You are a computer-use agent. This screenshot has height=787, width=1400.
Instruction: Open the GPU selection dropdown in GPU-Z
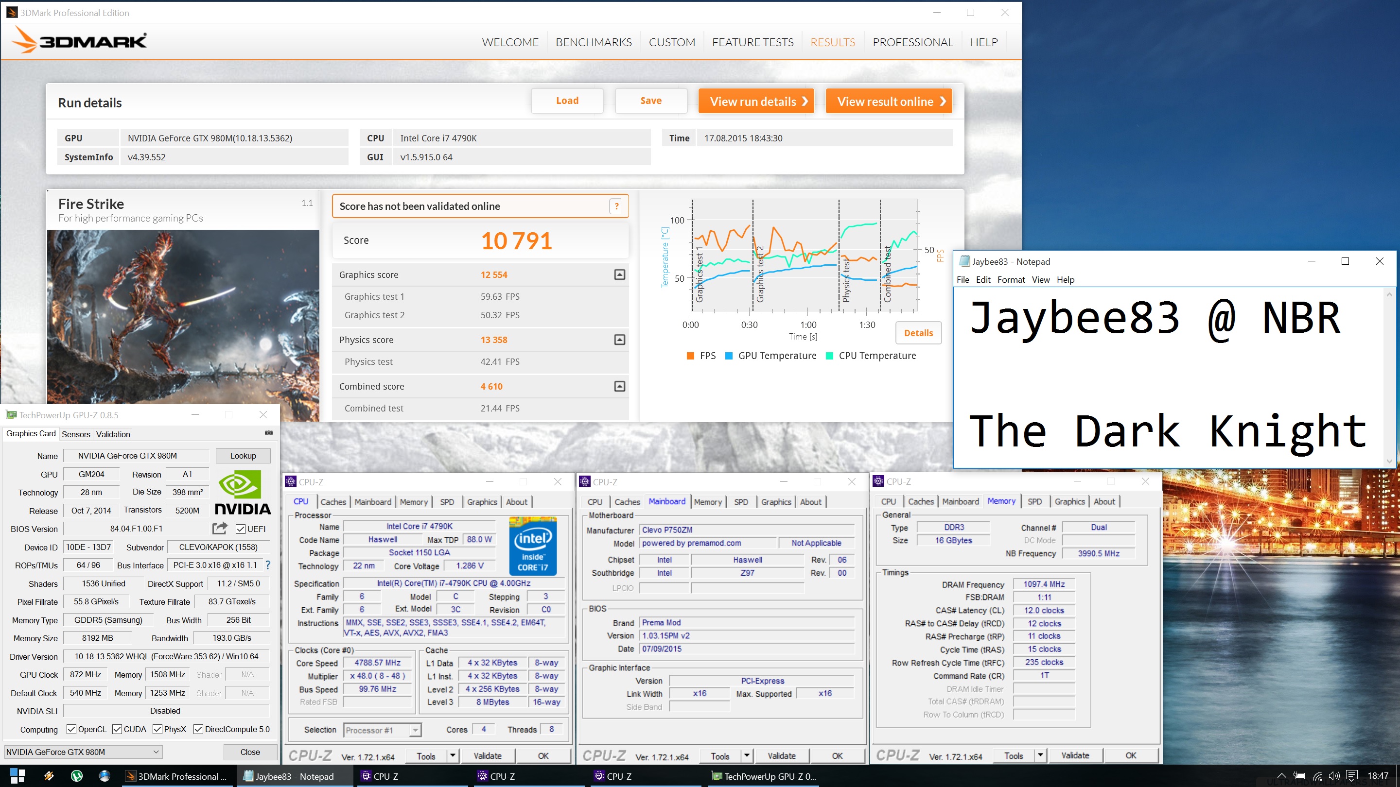click(x=84, y=752)
